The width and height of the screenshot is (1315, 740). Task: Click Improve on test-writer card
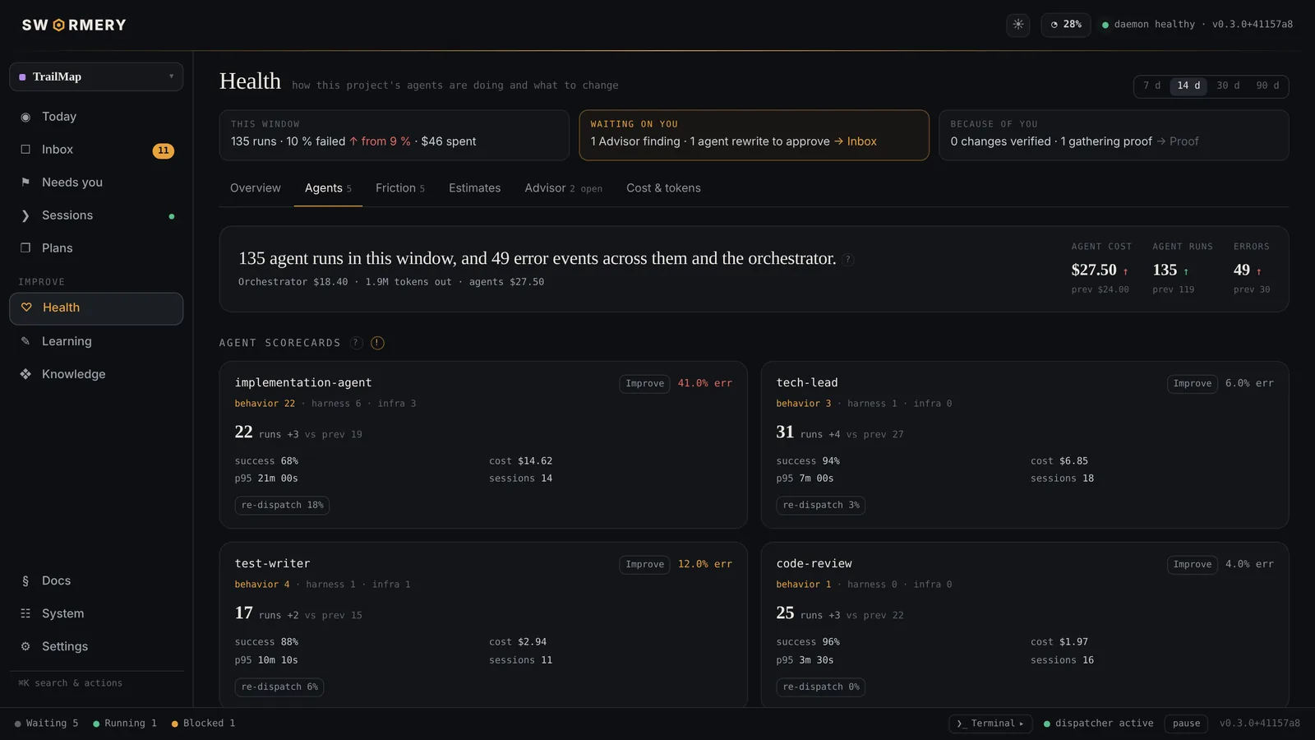click(x=644, y=565)
